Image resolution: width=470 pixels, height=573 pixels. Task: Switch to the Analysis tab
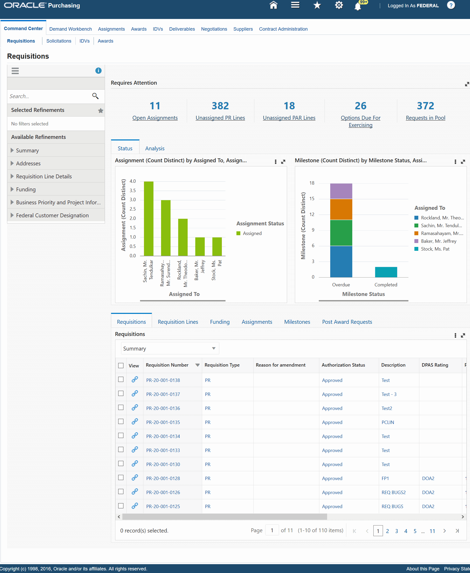[155, 148]
